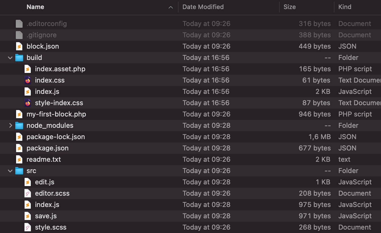Expand the node_modules folder
This screenshot has width=381, height=233.
[x=10, y=126]
